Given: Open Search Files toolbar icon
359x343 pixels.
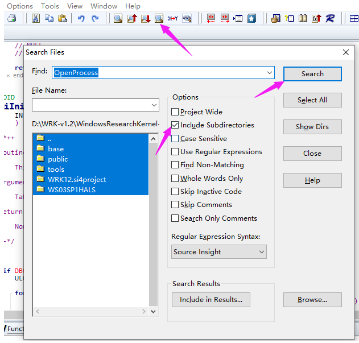Looking at the screenshot, I should pyautogui.click(x=159, y=18).
